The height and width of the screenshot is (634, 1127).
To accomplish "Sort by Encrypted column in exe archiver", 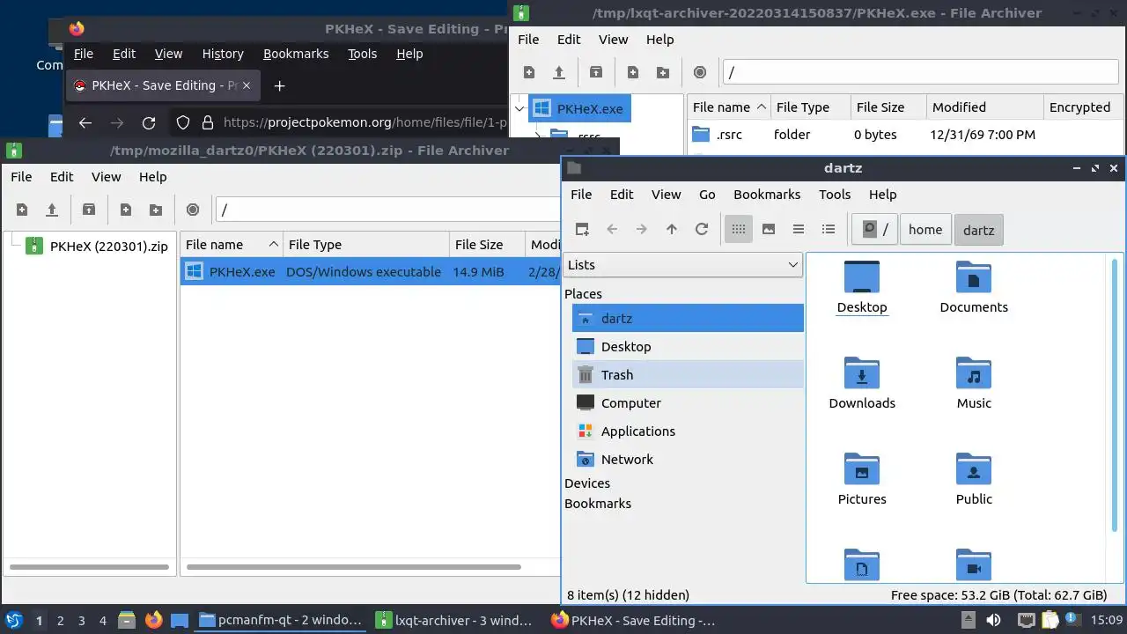I will (1083, 107).
